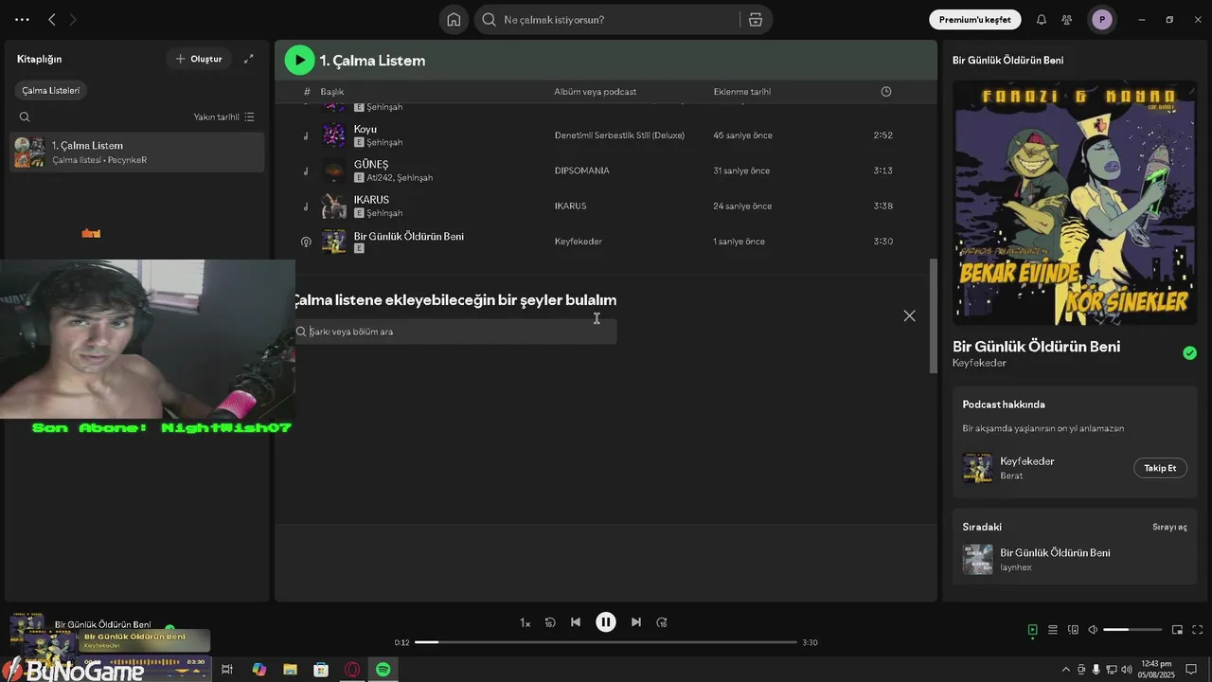Toggle the green saved checkmark in Now Playing
This screenshot has height=682, width=1212.
point(1189,353)
